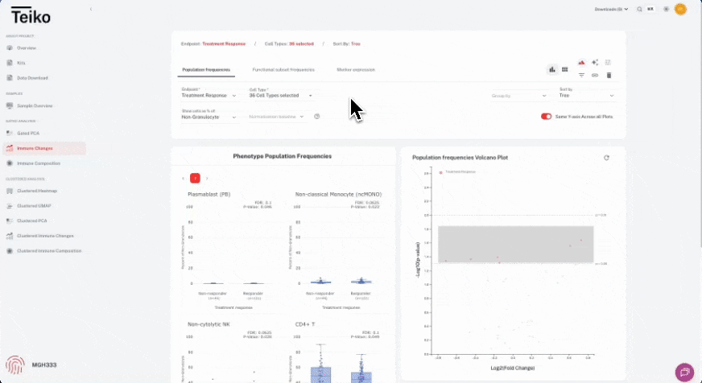Viewport: 702px width, 383px height.
Task: Go to previous page of phenotype plots
Action: tap(183, 179)
